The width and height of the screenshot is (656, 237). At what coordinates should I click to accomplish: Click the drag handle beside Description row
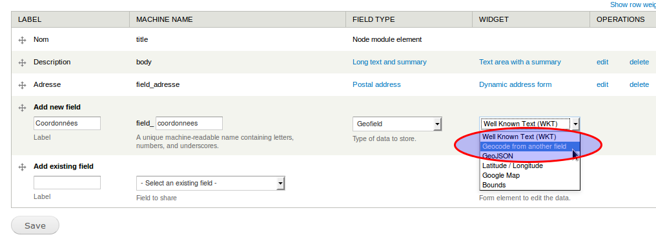click(23, 62)
